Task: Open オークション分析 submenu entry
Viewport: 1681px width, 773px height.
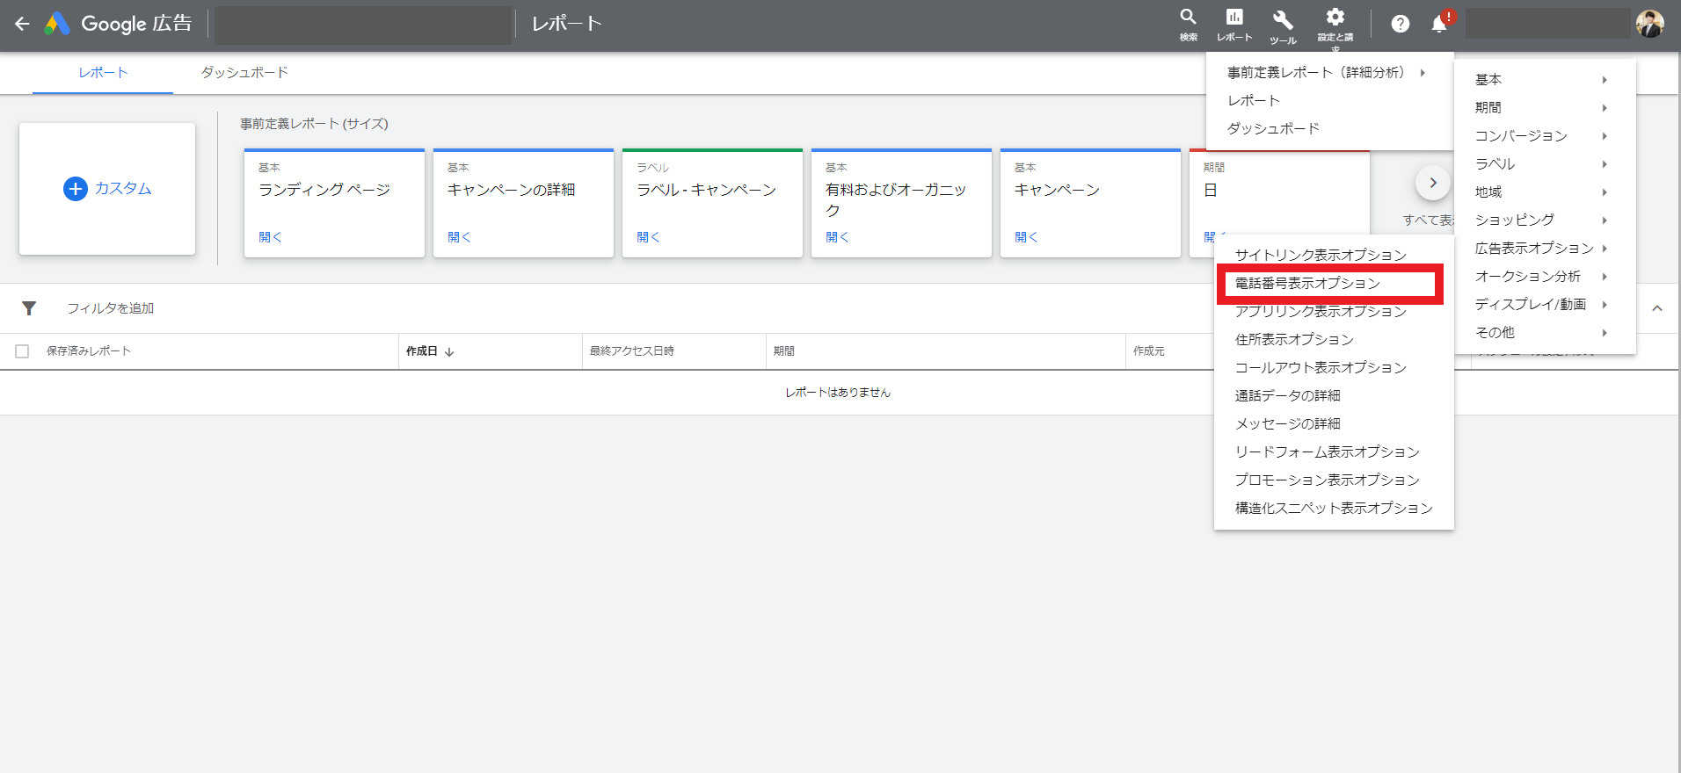Action: pyautogui.click(x=1545, y=277)
